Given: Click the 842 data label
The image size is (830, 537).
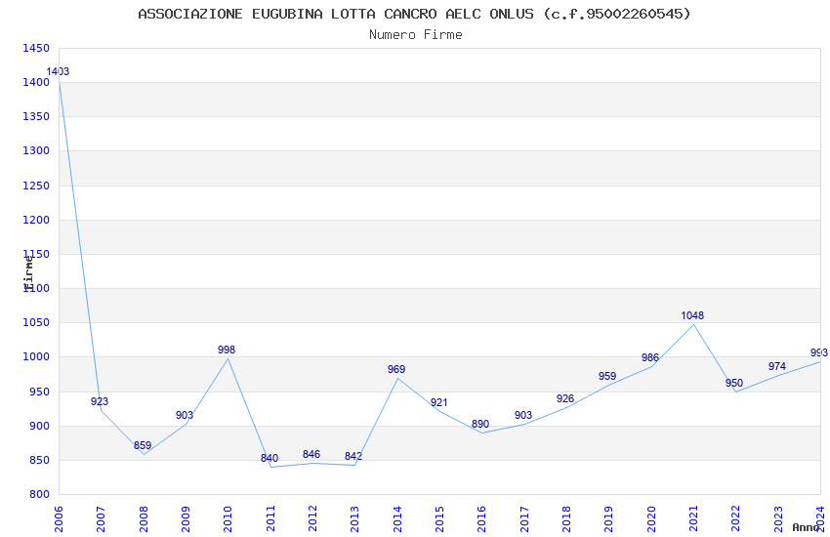Looking at the screenshot, I should coord(353,456).
